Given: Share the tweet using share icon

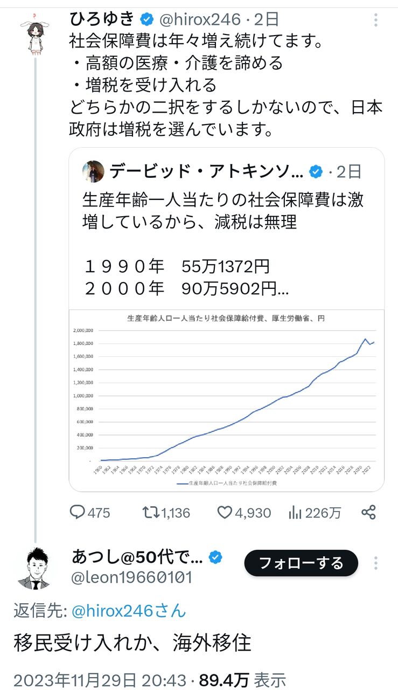Looking at the screenshot, I should [x=368, y=512].
